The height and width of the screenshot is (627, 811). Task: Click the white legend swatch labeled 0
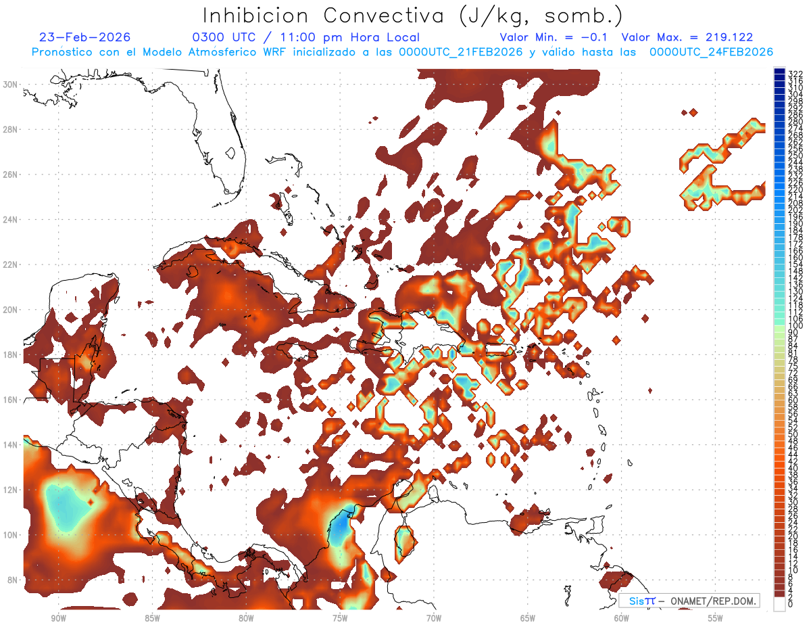pyautogui.click(x=780, y=604)
